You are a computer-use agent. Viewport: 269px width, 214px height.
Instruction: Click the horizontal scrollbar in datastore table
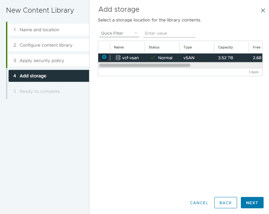coord(144,65)
